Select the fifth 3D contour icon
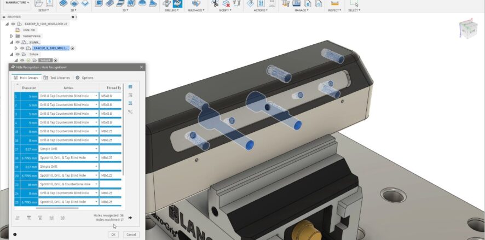This screenshot has width=485, height=240. 142,3
